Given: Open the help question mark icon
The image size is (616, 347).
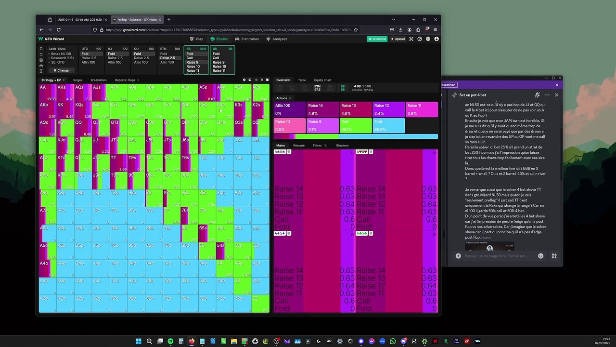Looking at the screenshot, I should [420, 39].
